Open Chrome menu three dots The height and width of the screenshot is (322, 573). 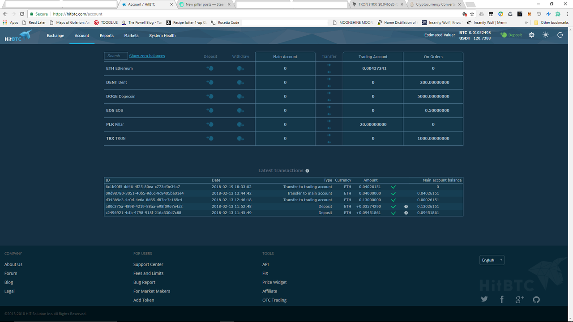pyautogui.click(x=566, y=14)
